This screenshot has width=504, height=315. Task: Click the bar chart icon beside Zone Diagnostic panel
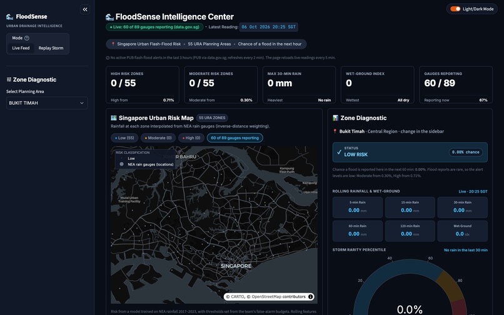[x=335, y=118]
